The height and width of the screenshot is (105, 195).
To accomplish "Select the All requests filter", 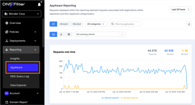I will tap(53, 24).
